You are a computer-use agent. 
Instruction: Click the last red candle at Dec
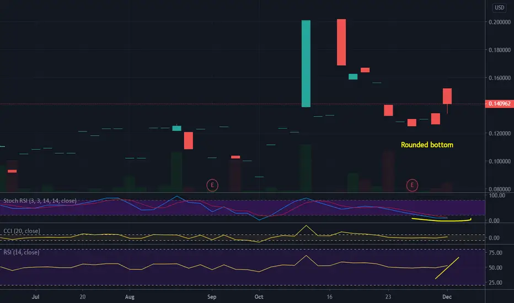coord(447,96)
